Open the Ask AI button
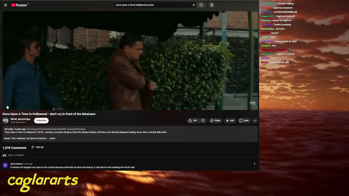 230,121
